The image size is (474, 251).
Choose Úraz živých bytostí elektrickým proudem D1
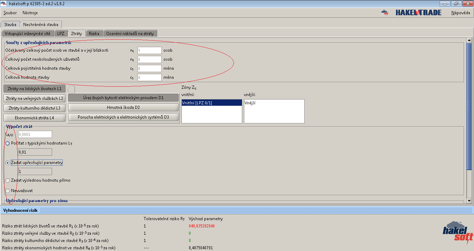coord(123,98)
